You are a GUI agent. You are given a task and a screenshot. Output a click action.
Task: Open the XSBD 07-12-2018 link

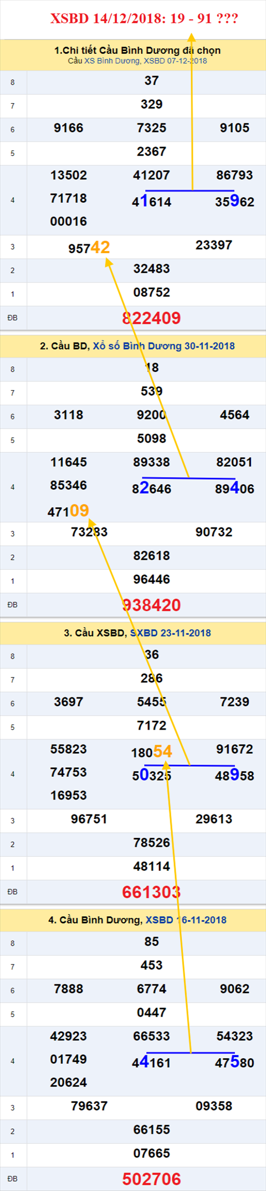coord(176,61)
